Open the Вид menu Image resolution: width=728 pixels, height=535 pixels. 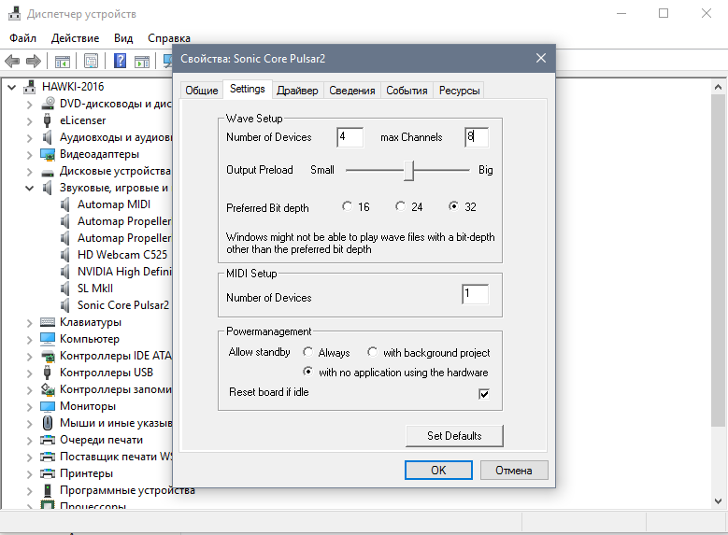(123, 38)
